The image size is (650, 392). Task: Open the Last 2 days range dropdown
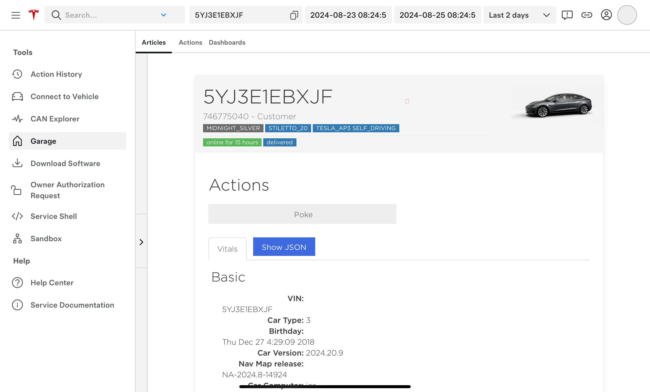click(x=519, y=15)
